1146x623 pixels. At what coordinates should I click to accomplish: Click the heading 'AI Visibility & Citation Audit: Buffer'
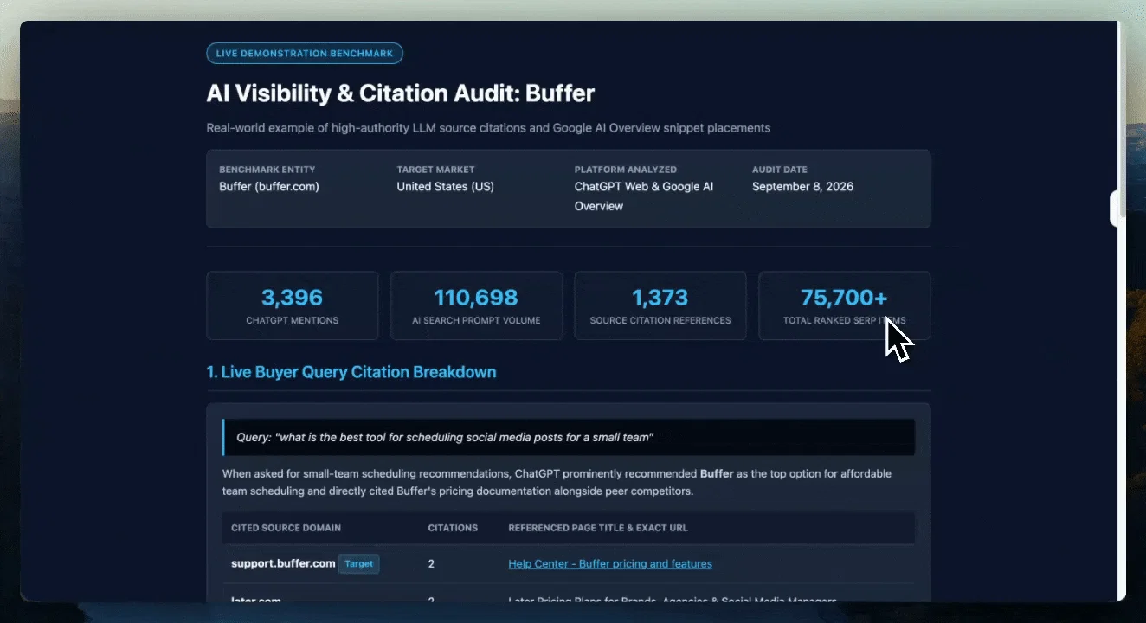point(401,93)
